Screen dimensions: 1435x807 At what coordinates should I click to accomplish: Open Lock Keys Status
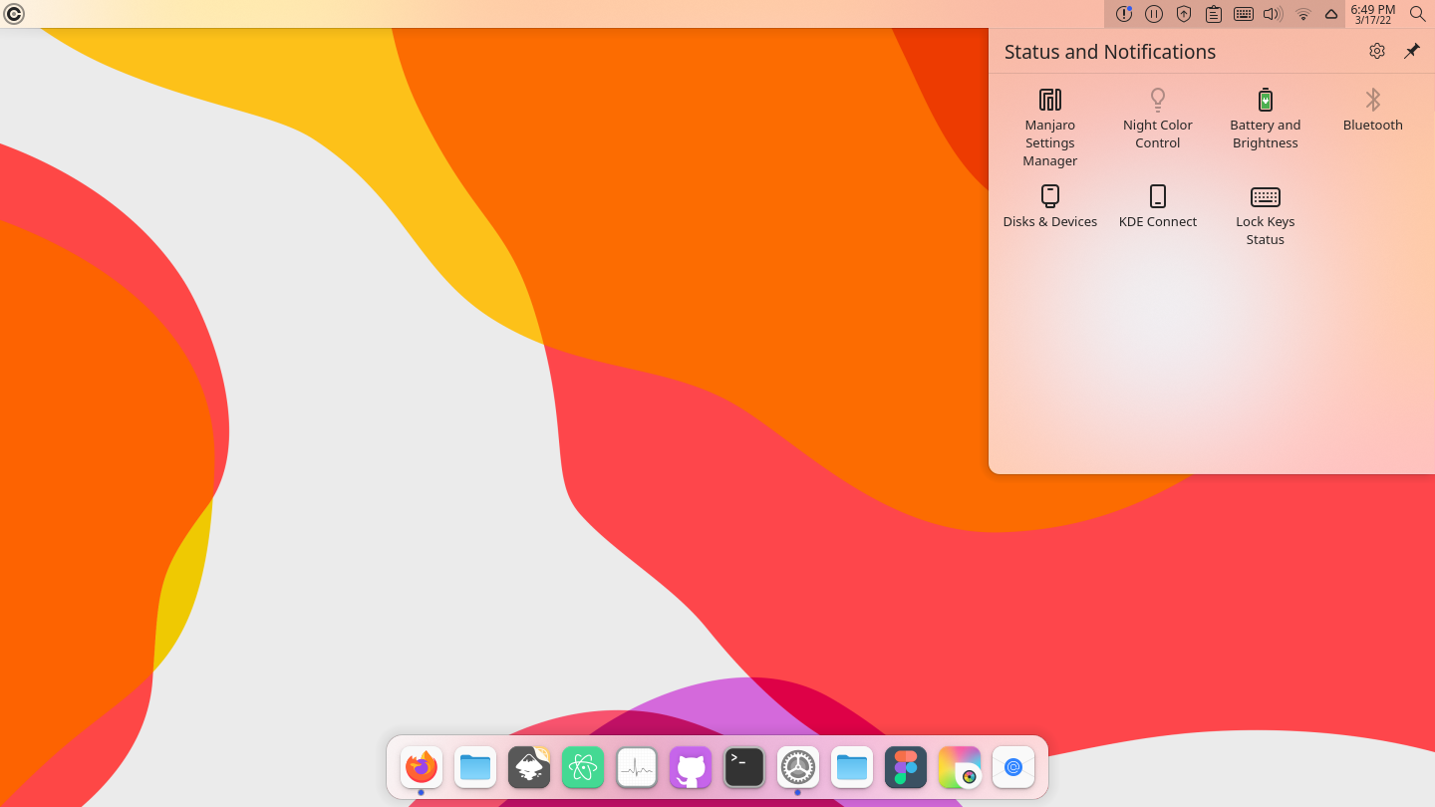[1266, 215]
